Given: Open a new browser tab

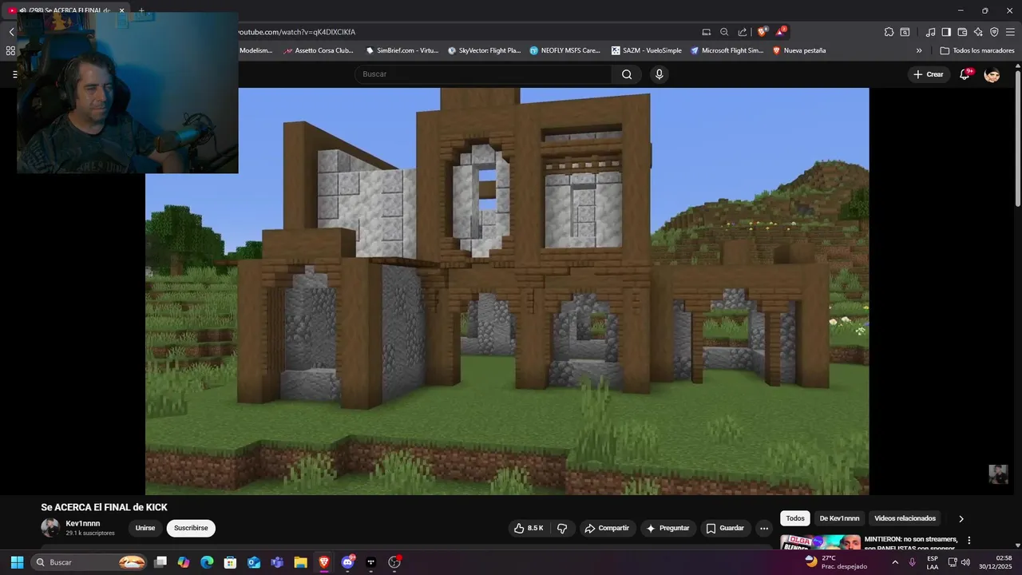Looking at the screenshot, I should point(141,10).
